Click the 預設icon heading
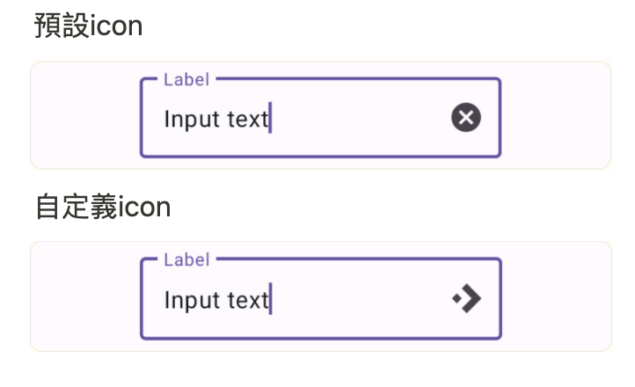Viewport: 635px width, 387px height. coord(88,26)
